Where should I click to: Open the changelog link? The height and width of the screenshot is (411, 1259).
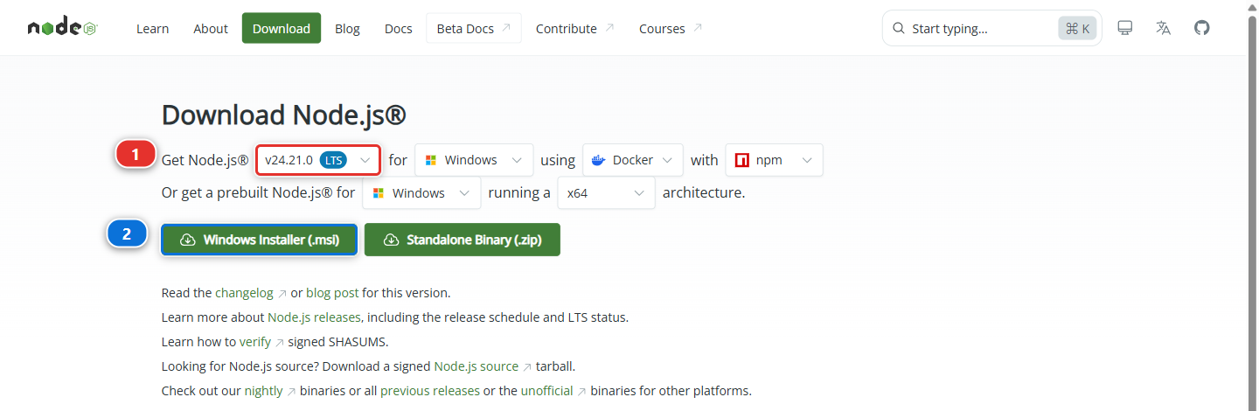click(x=251, y=293)
